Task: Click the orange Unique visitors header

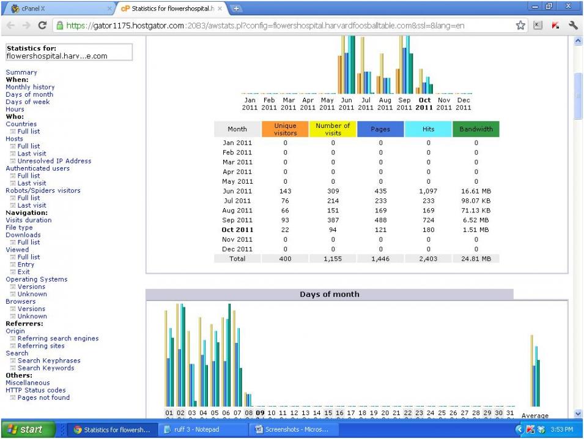Action: (285, 129)
